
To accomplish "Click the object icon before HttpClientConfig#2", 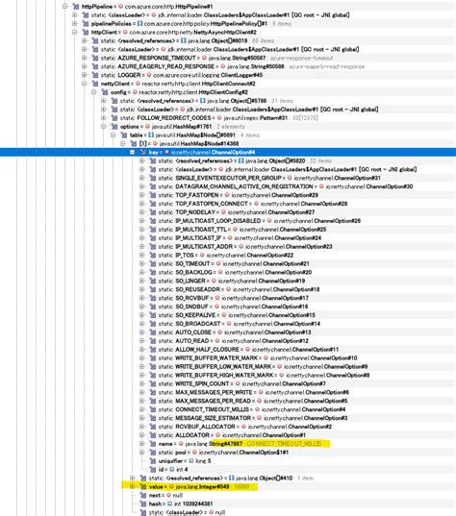I will click(x=135, y=92).
